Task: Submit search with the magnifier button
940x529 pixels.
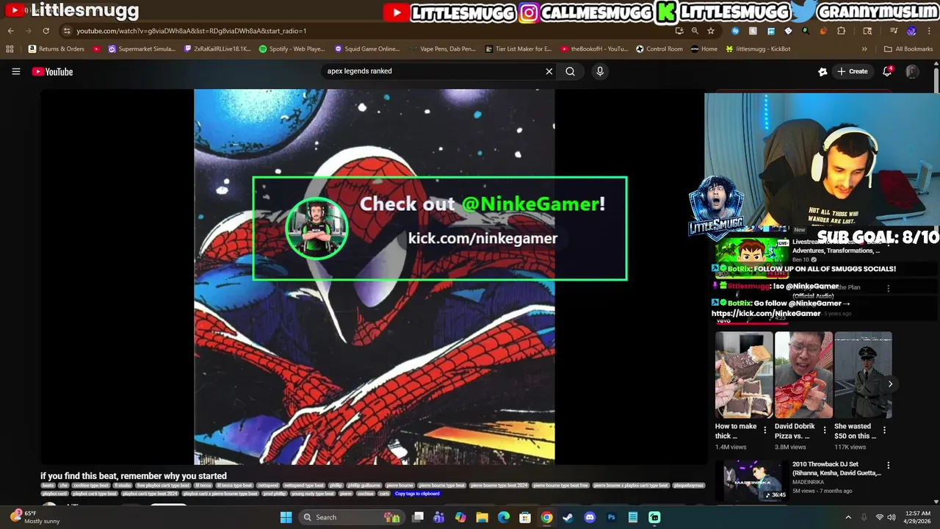Action: [x=570, y=71]
